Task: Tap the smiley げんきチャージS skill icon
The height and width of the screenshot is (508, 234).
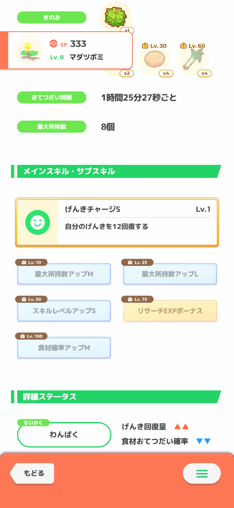Action: tap(38, 222)
